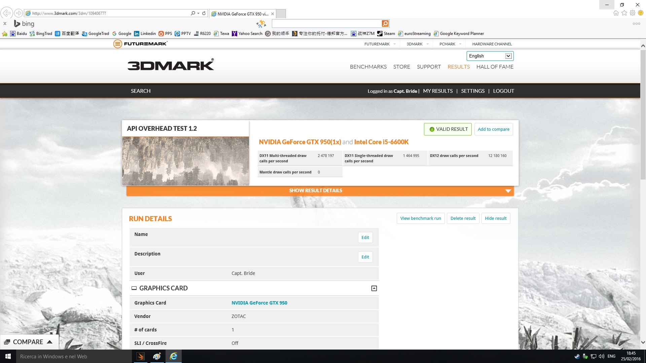This screenshot has width=646, height=363.
Task: Go to STORE menu
Action: click(x=402, y=67)
